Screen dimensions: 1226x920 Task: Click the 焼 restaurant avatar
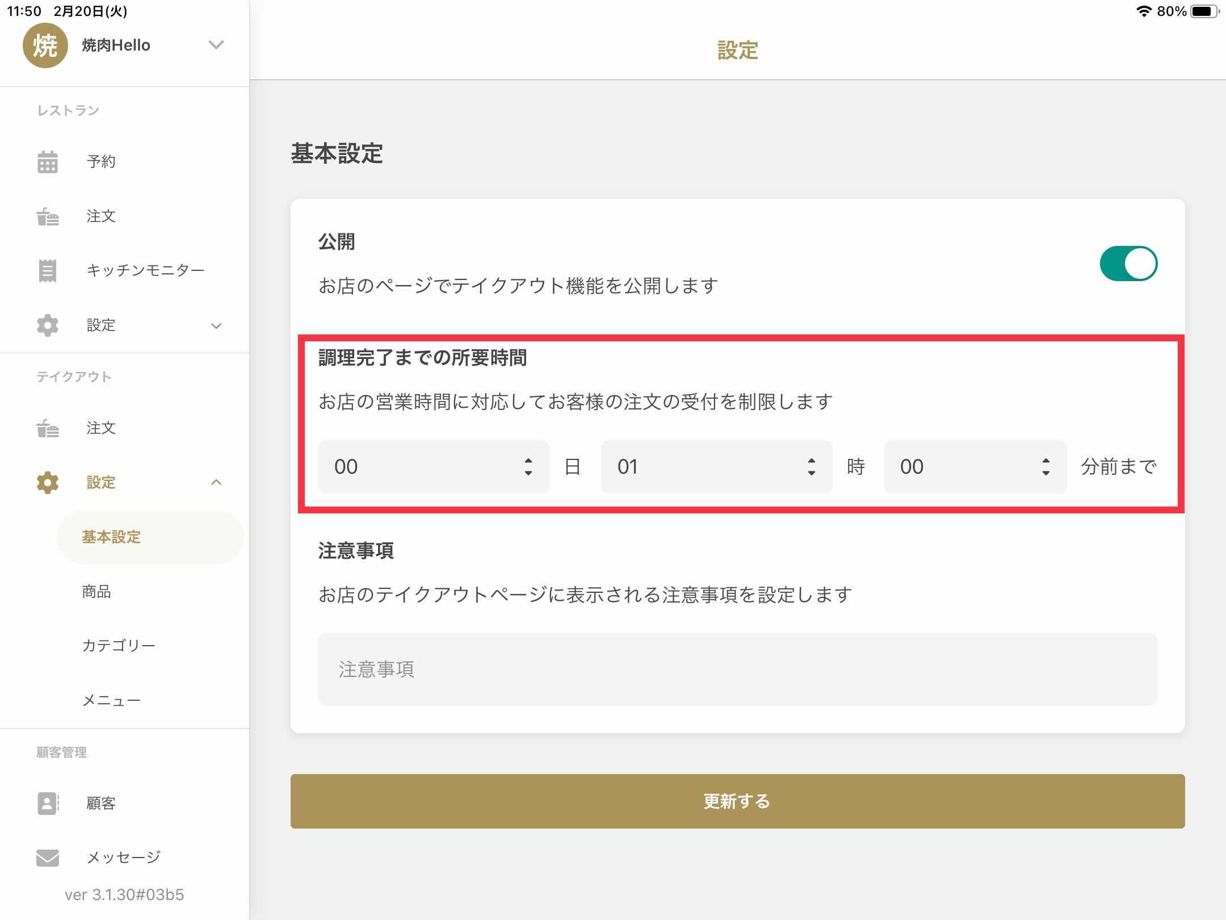point(45,45)
